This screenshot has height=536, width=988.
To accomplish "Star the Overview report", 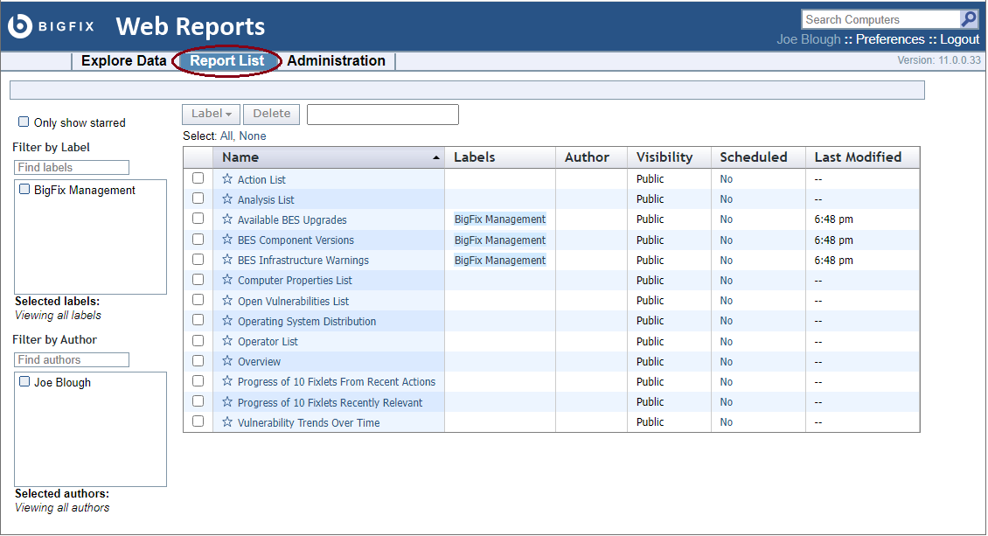I will click(227, 361).
